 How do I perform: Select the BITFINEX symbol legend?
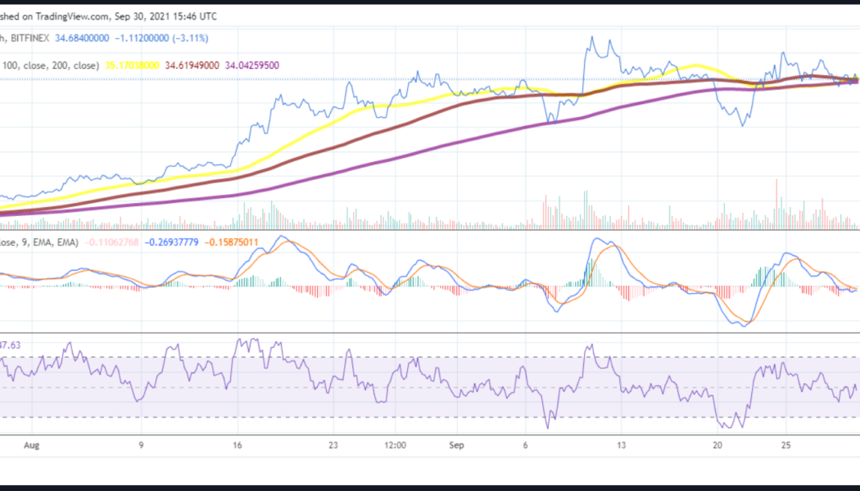(29, 36)
